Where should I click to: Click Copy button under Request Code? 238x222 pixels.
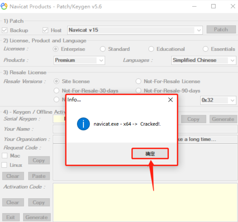point(39,160)
